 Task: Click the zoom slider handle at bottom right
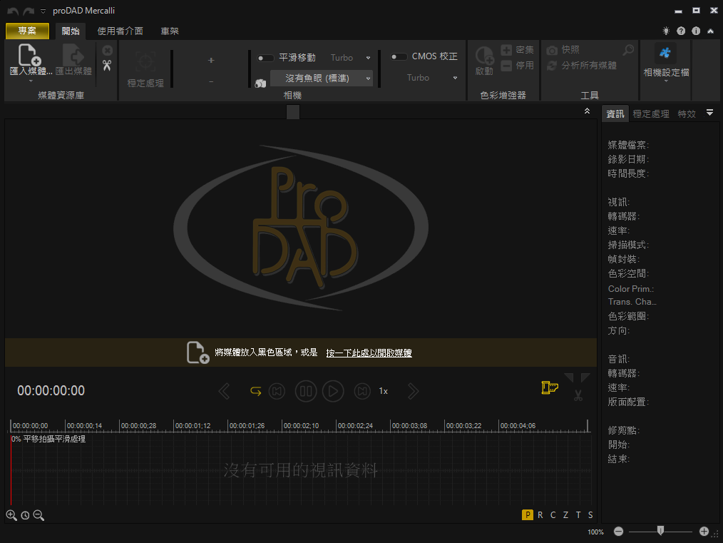661,530
